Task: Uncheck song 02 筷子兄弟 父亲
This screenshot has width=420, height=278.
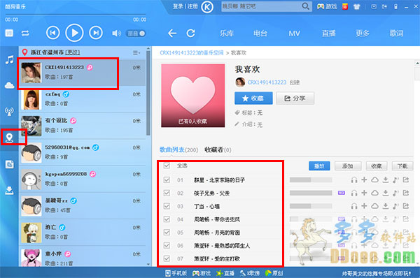Action: (167, 193)
